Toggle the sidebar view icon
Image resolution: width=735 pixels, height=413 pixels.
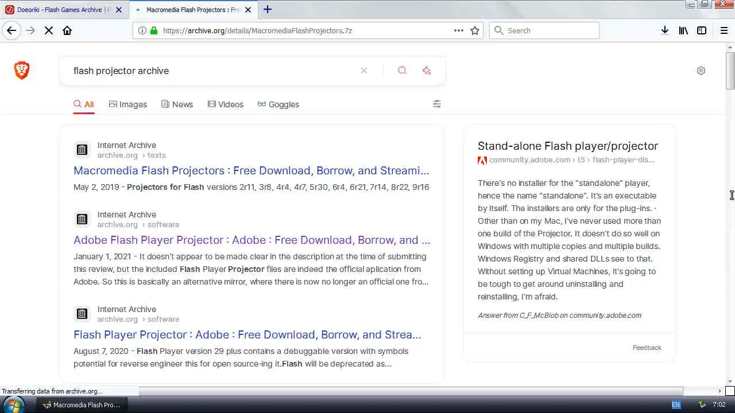click(x=702, y=30)
